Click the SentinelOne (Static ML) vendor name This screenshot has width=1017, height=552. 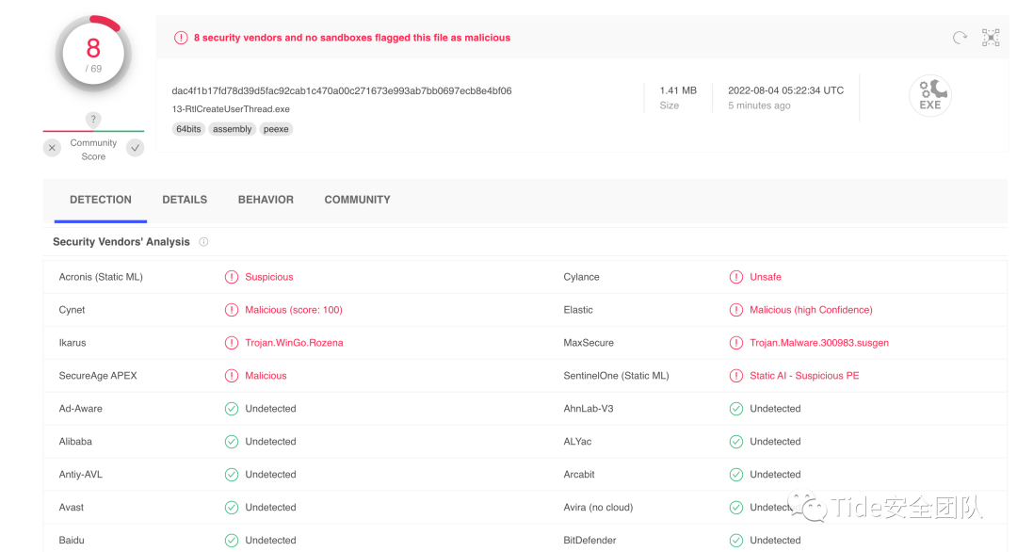point(616,376)
